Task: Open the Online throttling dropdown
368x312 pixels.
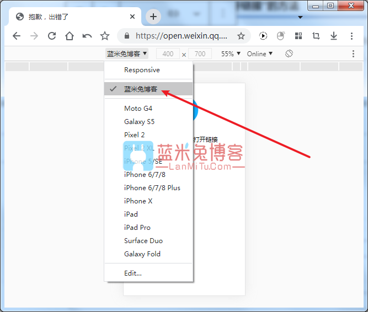Action: point(260,54)
